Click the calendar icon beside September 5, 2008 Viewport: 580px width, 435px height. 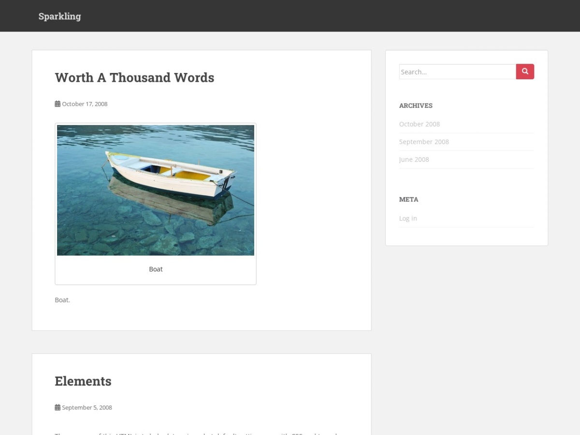(58, 407)
